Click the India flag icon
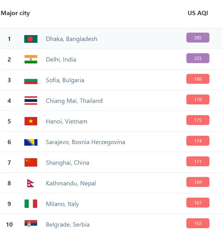 click(x=31, y=59)
